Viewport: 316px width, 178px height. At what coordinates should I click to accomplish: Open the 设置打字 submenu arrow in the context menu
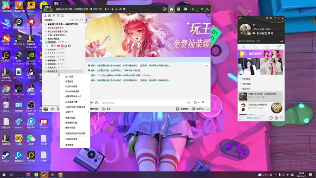[x=88, y=112]
